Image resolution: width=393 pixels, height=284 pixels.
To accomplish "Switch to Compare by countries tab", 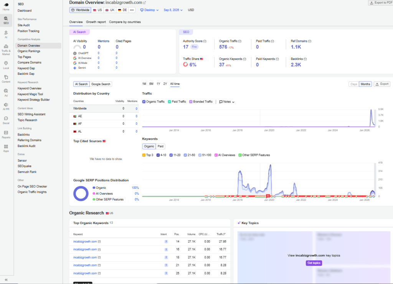I will [125, 22].
